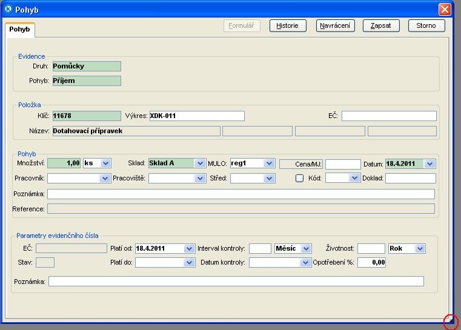Click the Reference field
This screenshot has height=330, width=461.
[x=241, y=209]
